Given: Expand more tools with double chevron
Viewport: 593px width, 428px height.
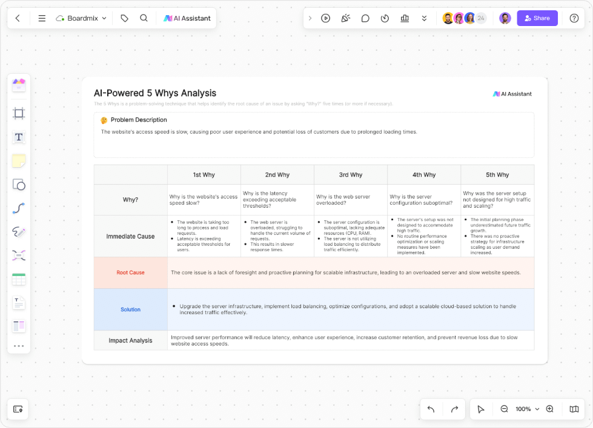Looking at the screenshot, I should 425,18.
